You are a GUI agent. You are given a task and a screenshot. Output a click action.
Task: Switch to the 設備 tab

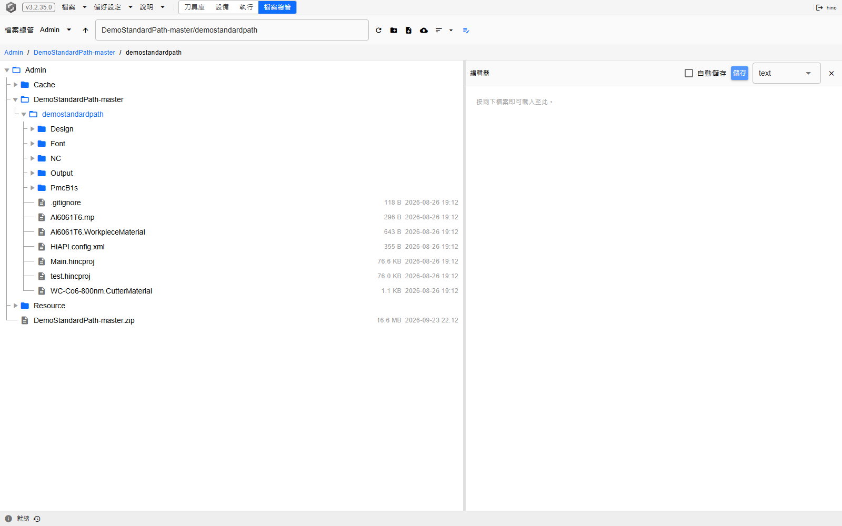point(222,7)
